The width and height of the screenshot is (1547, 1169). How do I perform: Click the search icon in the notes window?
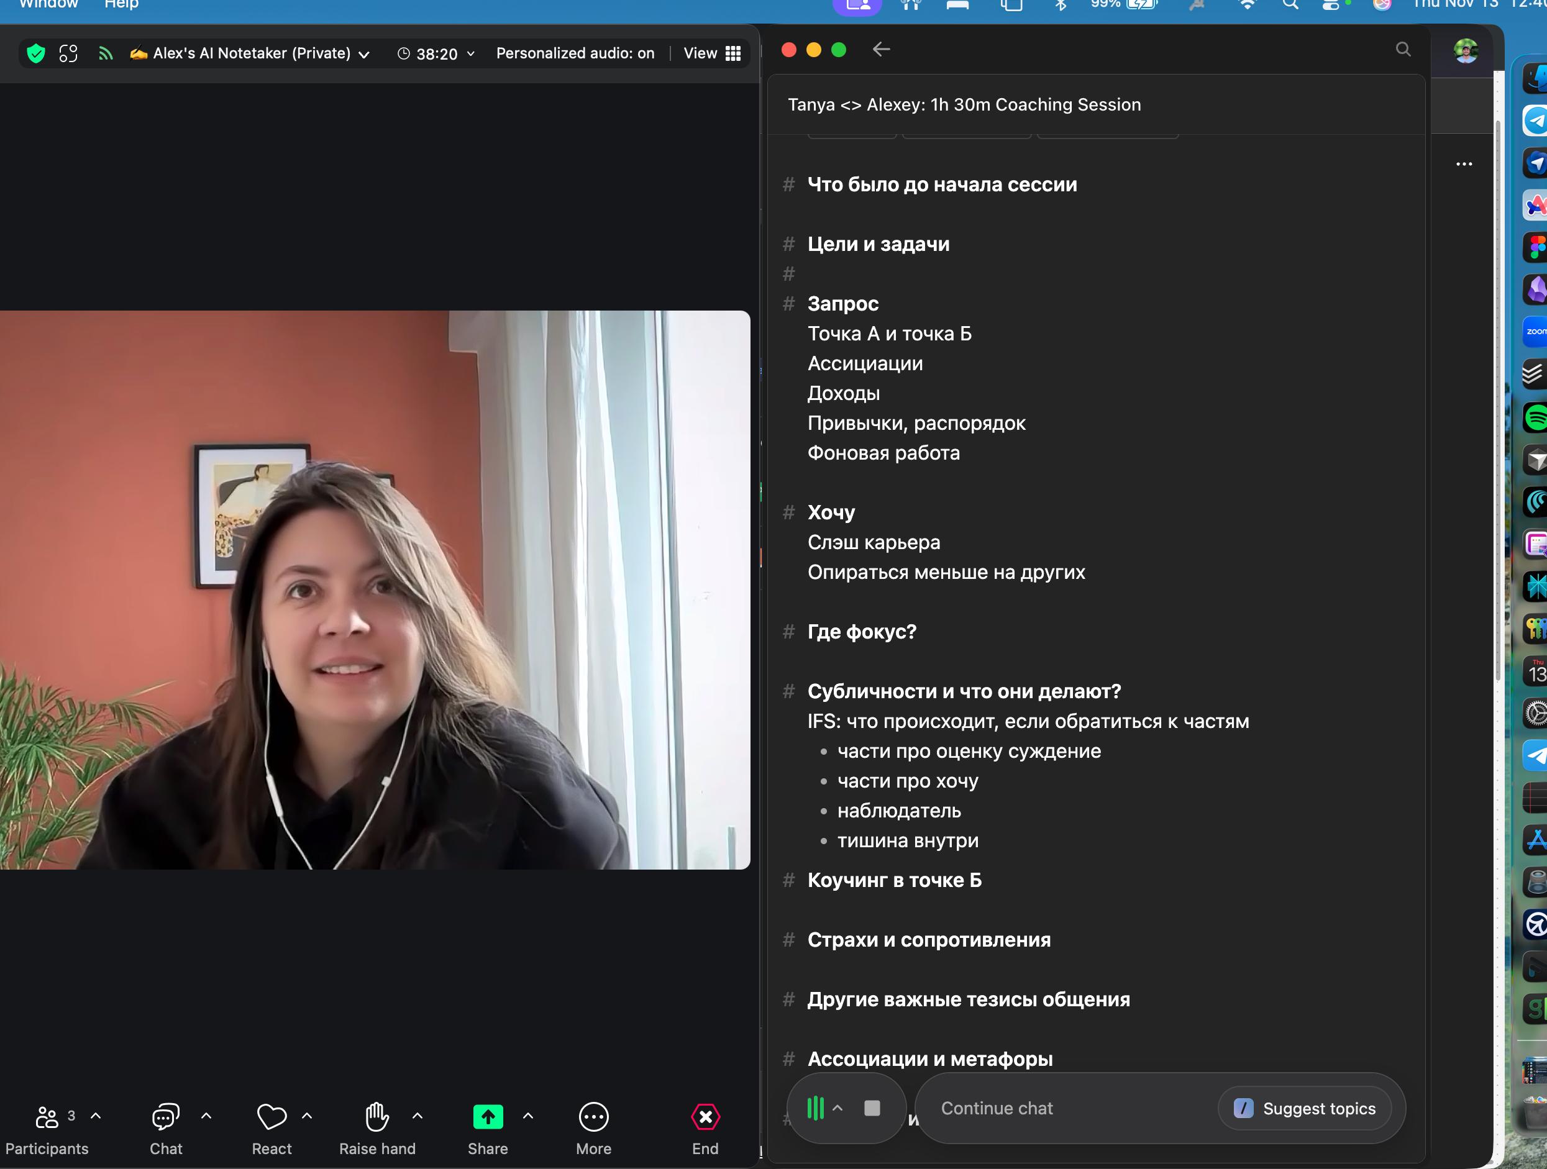coord(1403,49)
